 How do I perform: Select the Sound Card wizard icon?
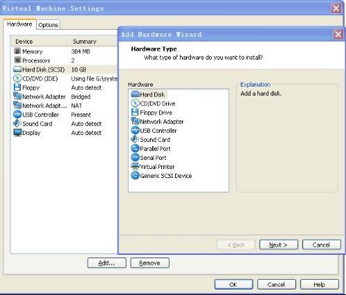(x=135, y=139)
